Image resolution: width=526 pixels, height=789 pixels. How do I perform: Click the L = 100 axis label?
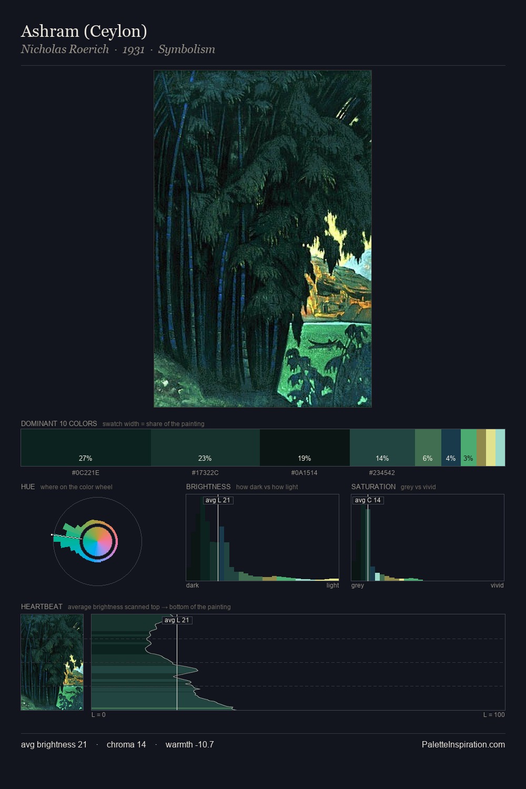coord(494,715)
